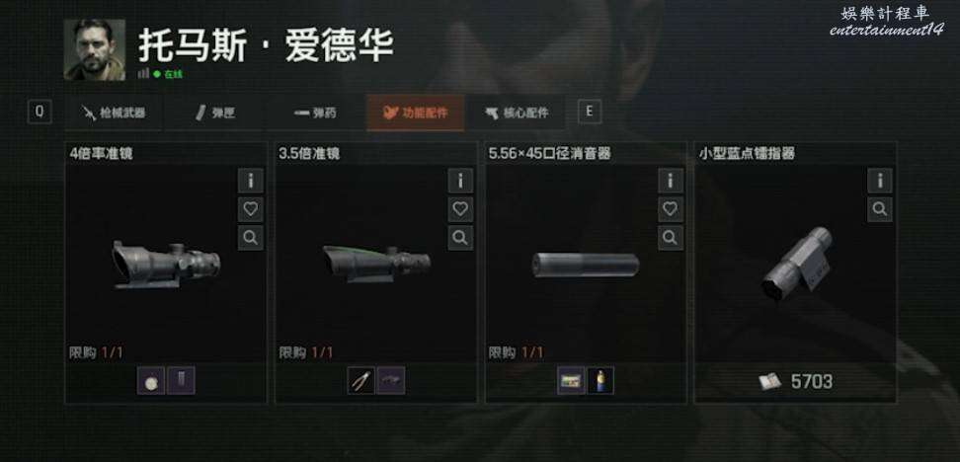
Task: Open info for 小型蓝点镭指器
Action: [880, 181]
